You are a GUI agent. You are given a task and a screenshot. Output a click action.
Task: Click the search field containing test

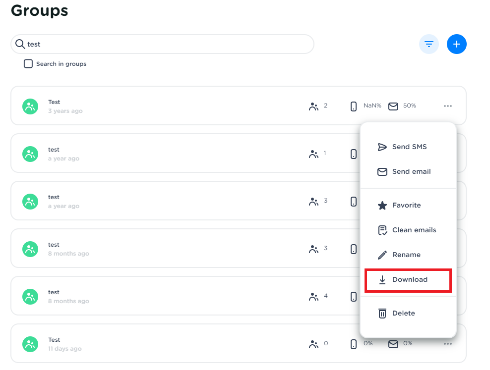pos(164,44)
